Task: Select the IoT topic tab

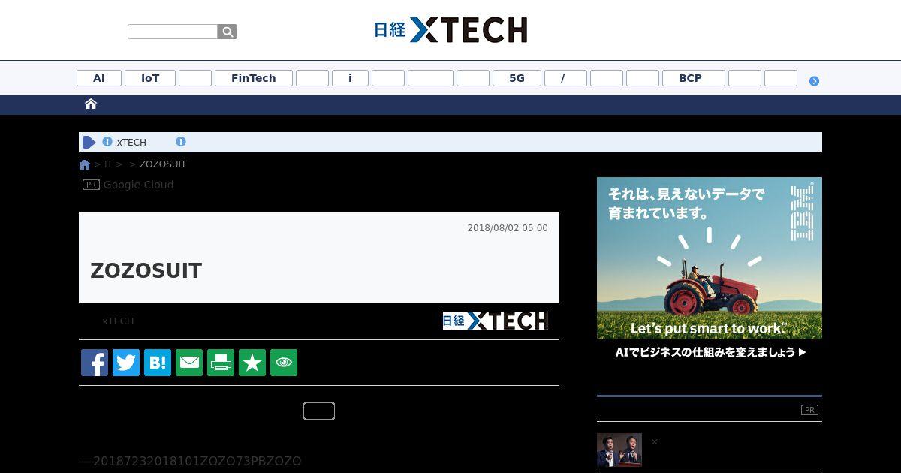Action: [150, 78]
